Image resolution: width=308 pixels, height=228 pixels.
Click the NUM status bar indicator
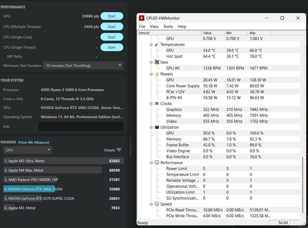coord(283,223)
